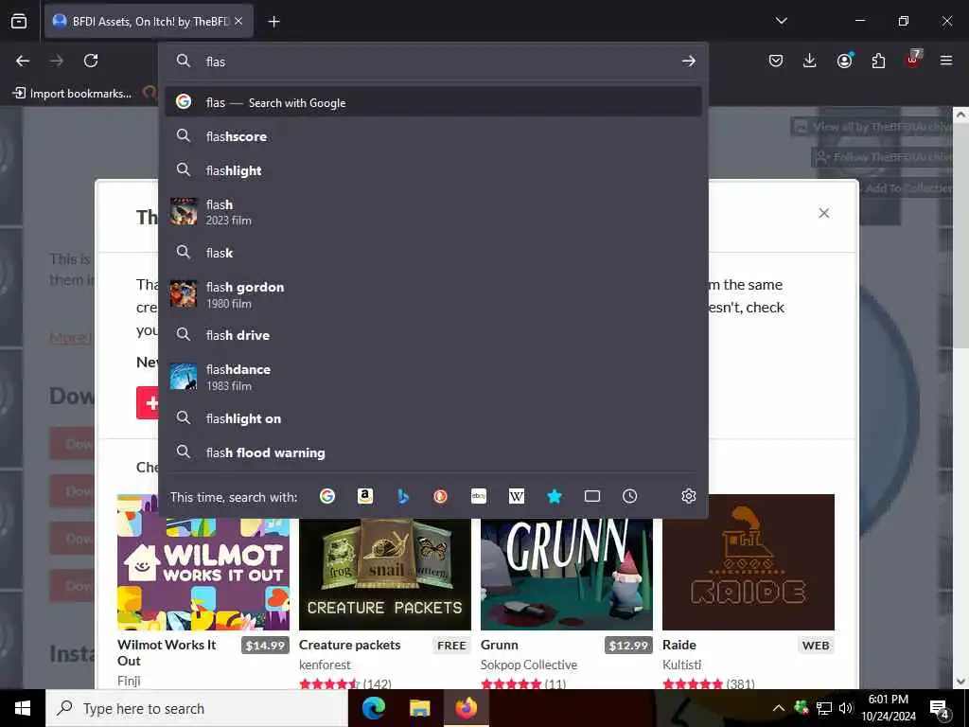Choose the flashlight suggestion

coord(433,170)
